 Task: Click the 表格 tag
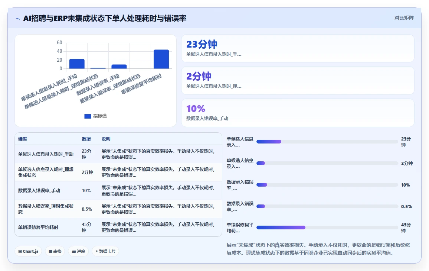click(55, 251)
